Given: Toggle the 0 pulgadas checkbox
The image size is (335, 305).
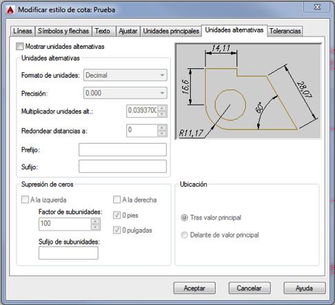Looking at the screenshot, I should (116, 230).
